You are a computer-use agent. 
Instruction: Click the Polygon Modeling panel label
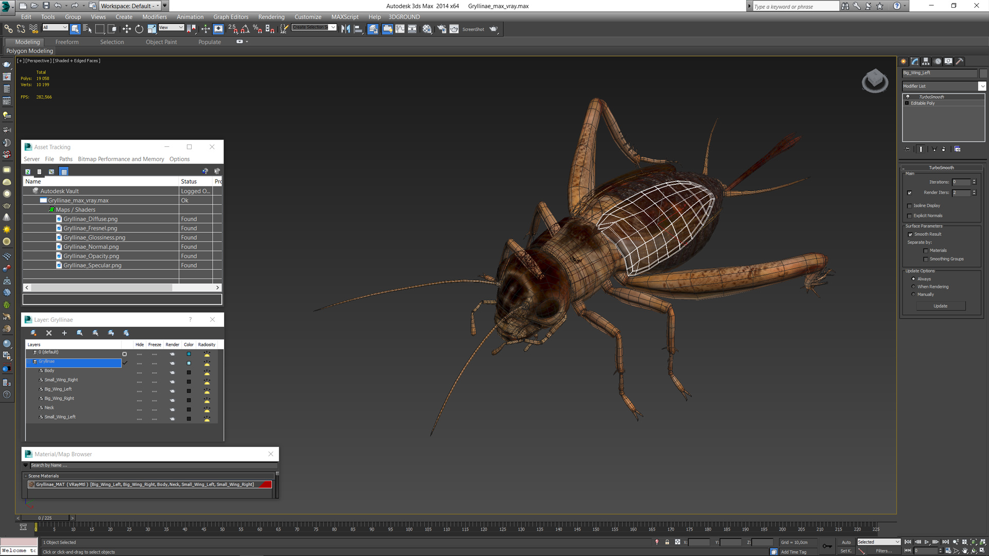click(30, 51)
